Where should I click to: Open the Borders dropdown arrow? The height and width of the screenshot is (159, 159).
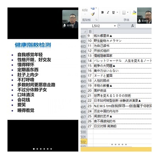click(128, 12)
